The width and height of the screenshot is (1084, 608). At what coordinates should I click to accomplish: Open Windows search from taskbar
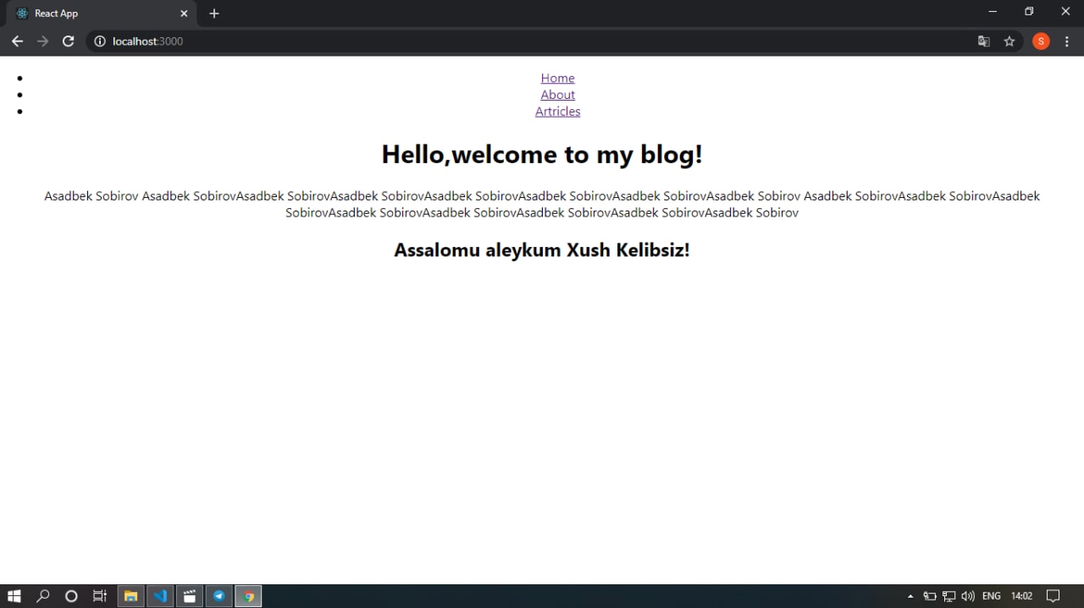43,596
